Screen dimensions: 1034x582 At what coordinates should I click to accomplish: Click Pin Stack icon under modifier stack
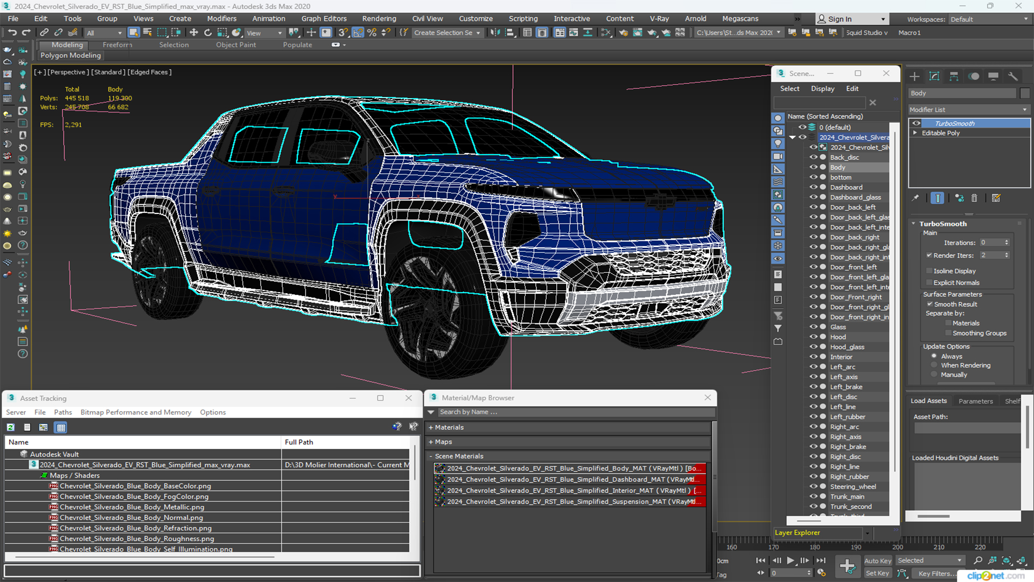coord(916,198)
